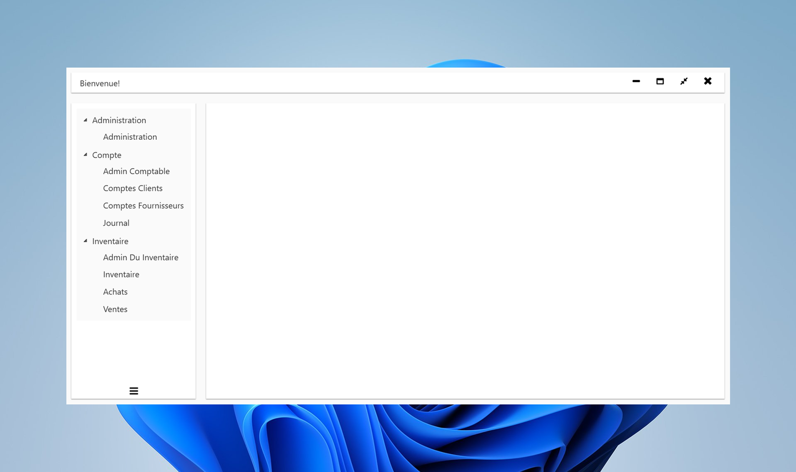Collapse the Compte group arrow
Image resolution: width=796 pixels, height=472 pixels.
(x=86, y=155)
